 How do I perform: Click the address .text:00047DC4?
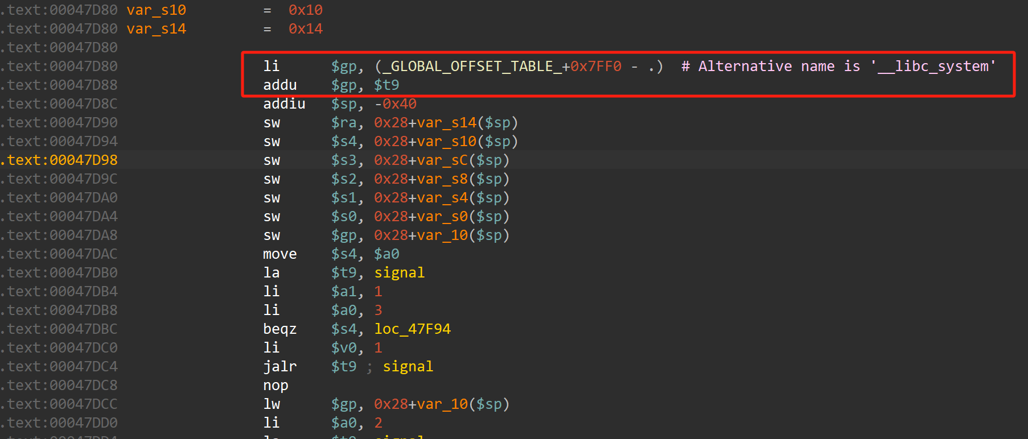coord(60,367)
